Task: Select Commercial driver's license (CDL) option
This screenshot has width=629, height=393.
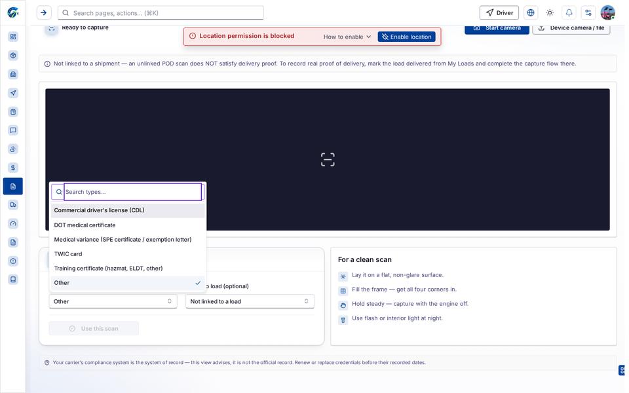Action: (x=128, y=210)
